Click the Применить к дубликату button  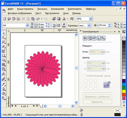[97, 97]
